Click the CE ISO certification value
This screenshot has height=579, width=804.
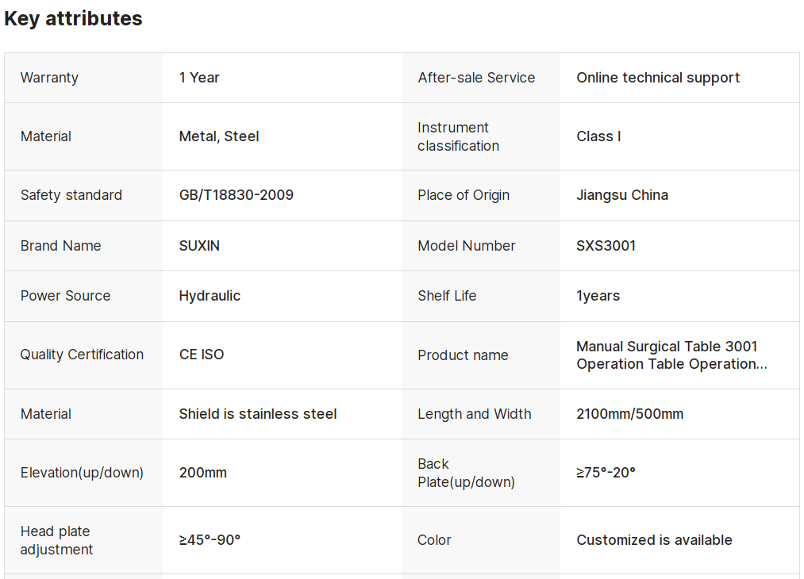(x=202, y=354)
